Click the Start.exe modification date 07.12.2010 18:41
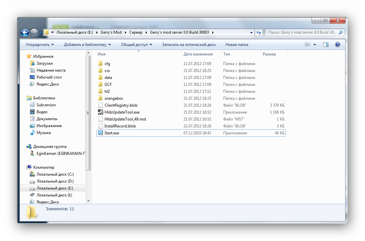Viewport: 365px width, 241px height. (x=197, y=133)
